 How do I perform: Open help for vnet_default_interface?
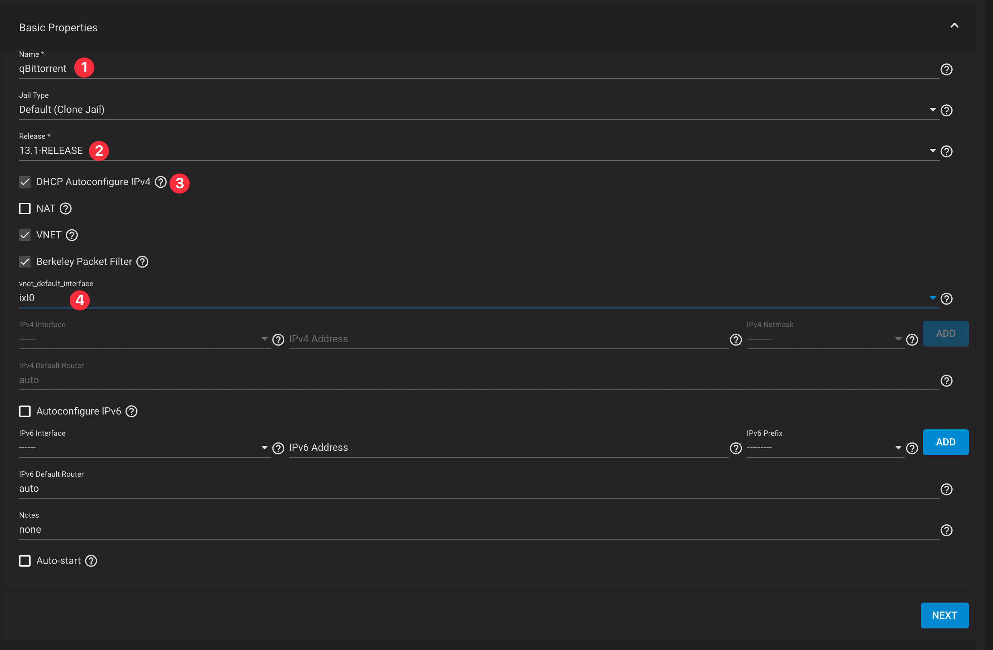946,299
